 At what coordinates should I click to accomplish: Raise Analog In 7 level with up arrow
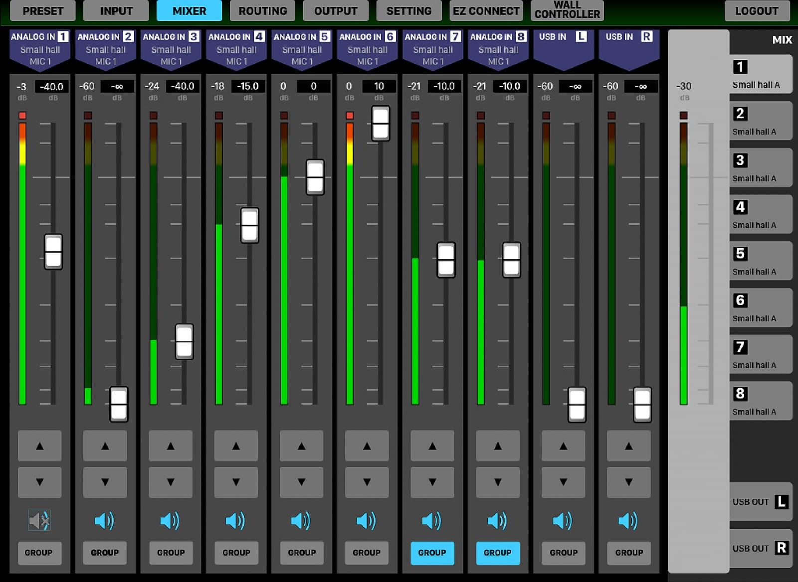pyautogui.click(x=432, y=446)
